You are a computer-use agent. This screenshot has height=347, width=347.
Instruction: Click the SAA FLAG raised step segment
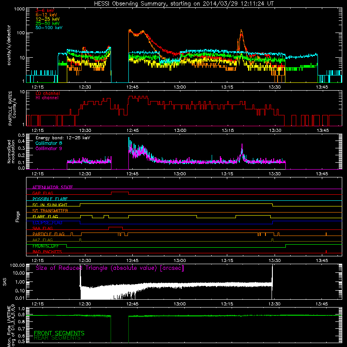[x=115, y=227]
